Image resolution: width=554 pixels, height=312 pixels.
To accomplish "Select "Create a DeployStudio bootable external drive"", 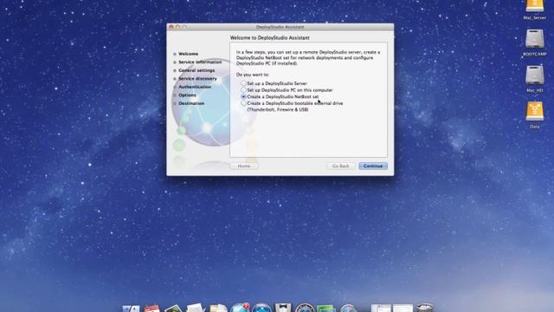I will (243, 103).
